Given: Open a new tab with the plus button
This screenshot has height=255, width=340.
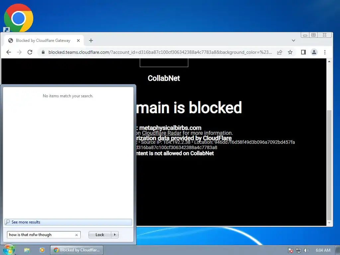Looking at the screenshot, I should 91,41.
